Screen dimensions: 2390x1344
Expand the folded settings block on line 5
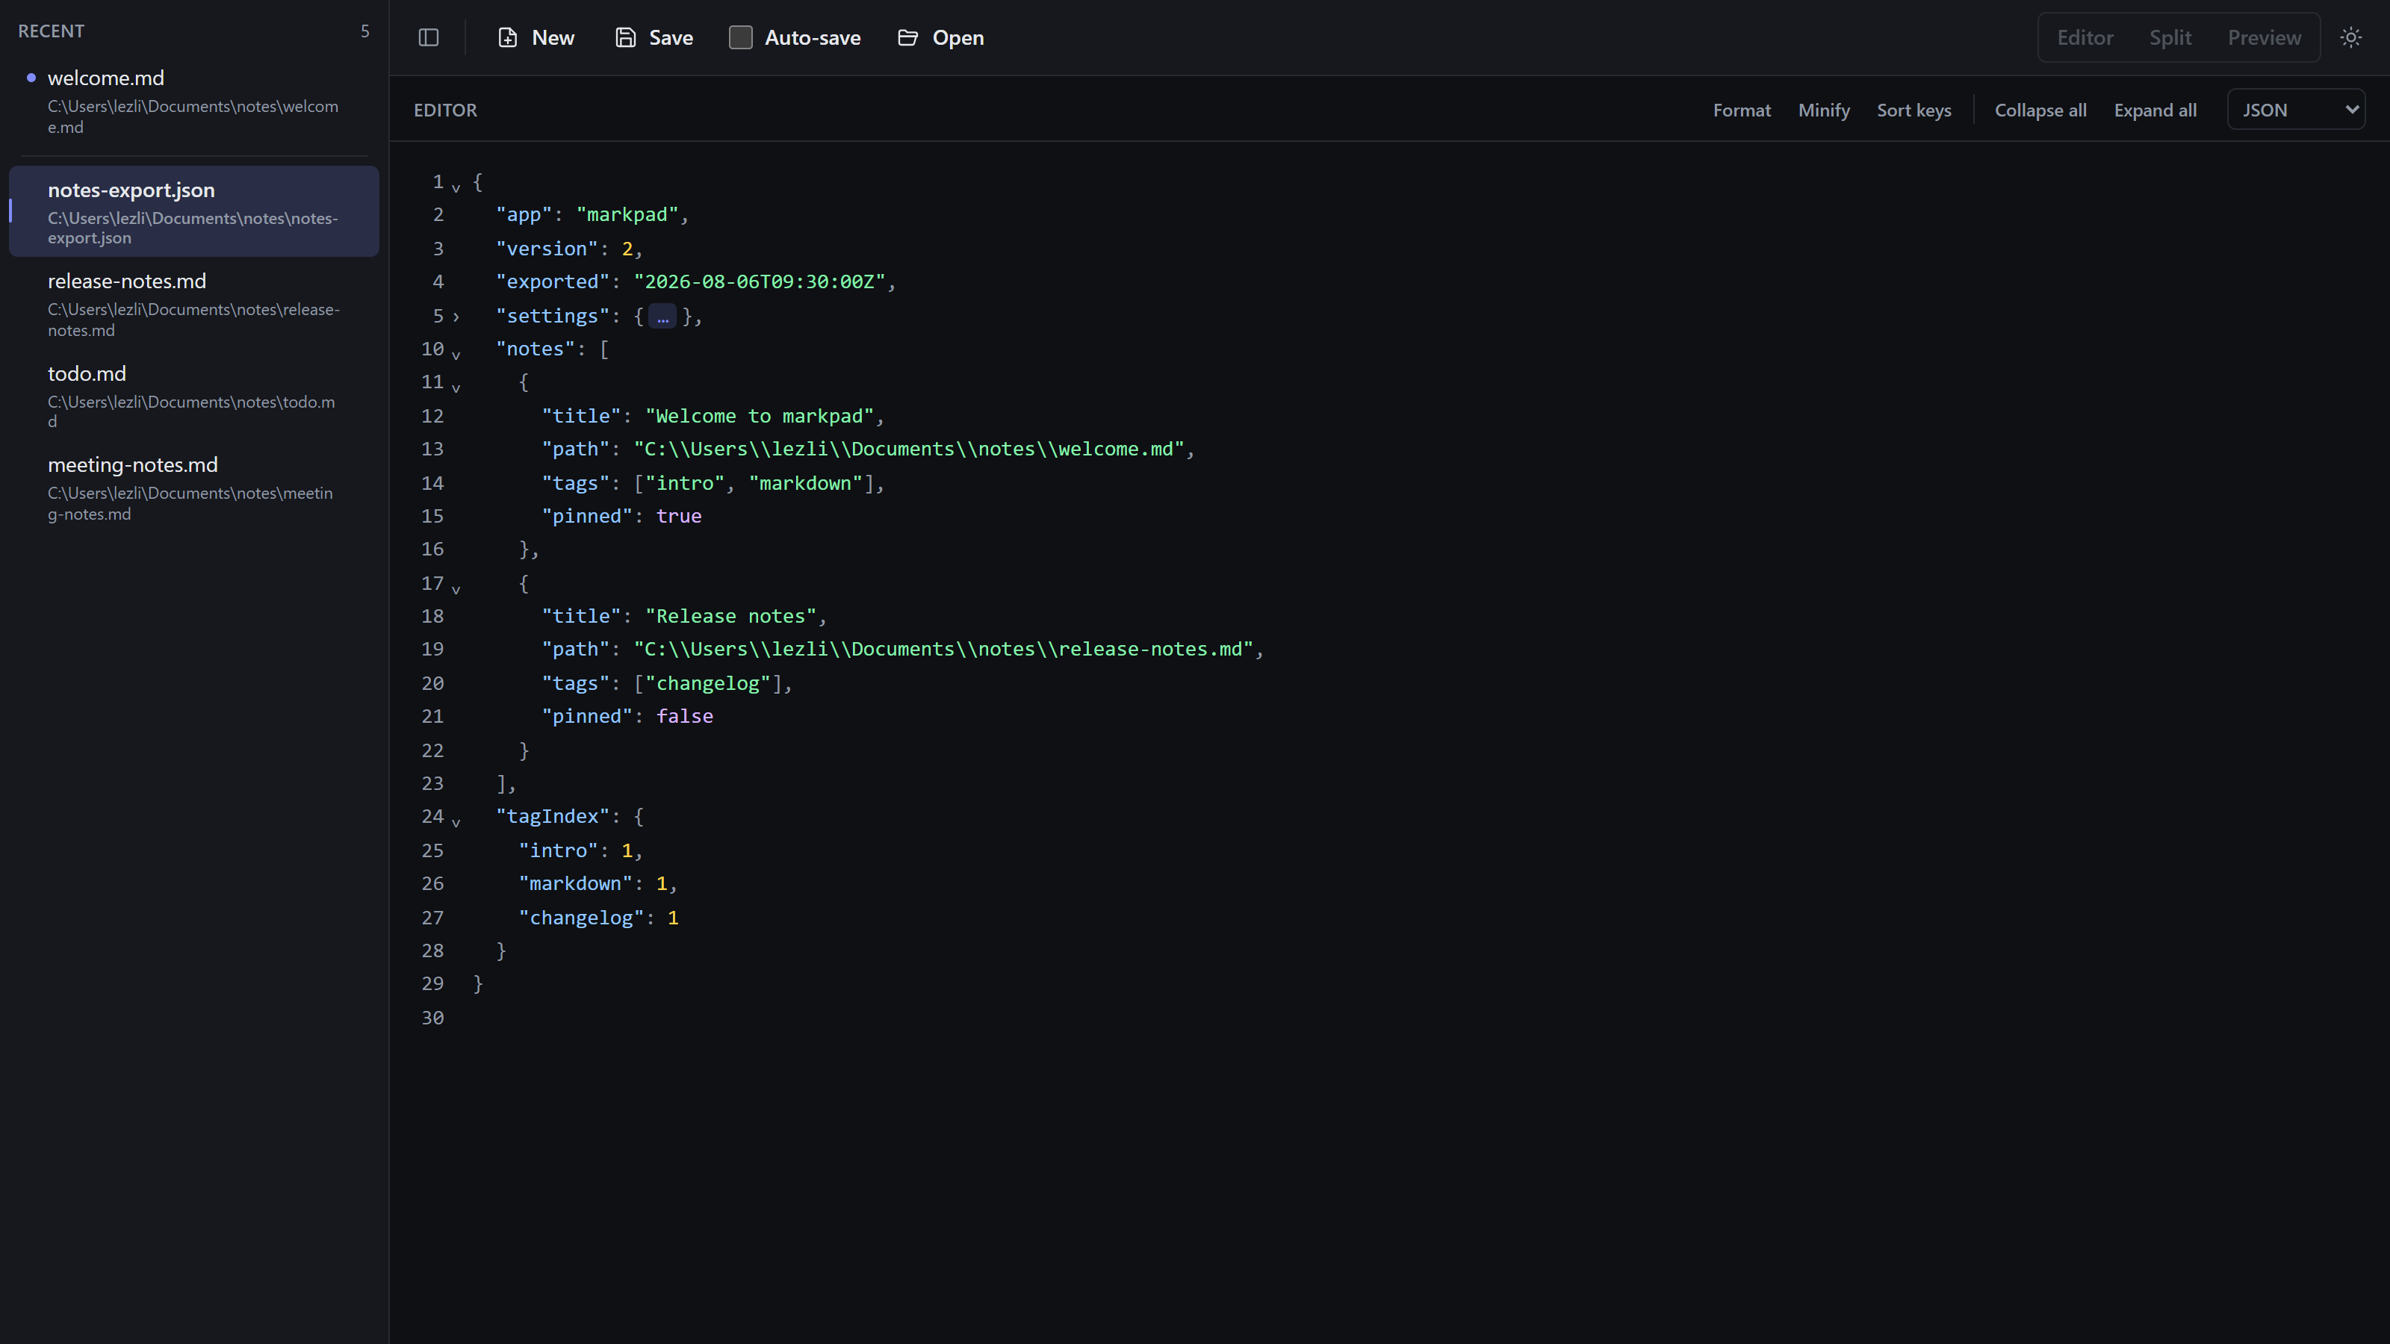(456, 317)
